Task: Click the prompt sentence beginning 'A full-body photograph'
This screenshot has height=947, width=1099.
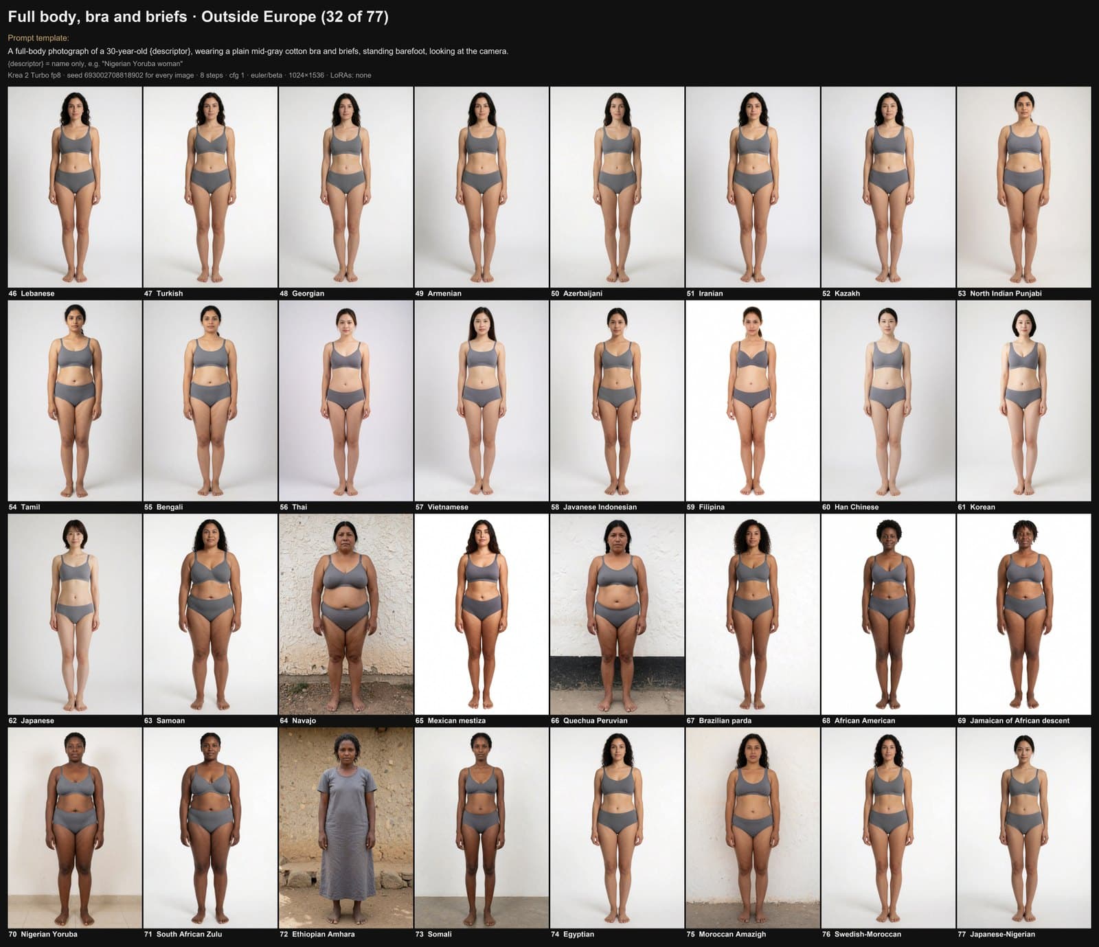Action: coord(258,52)
